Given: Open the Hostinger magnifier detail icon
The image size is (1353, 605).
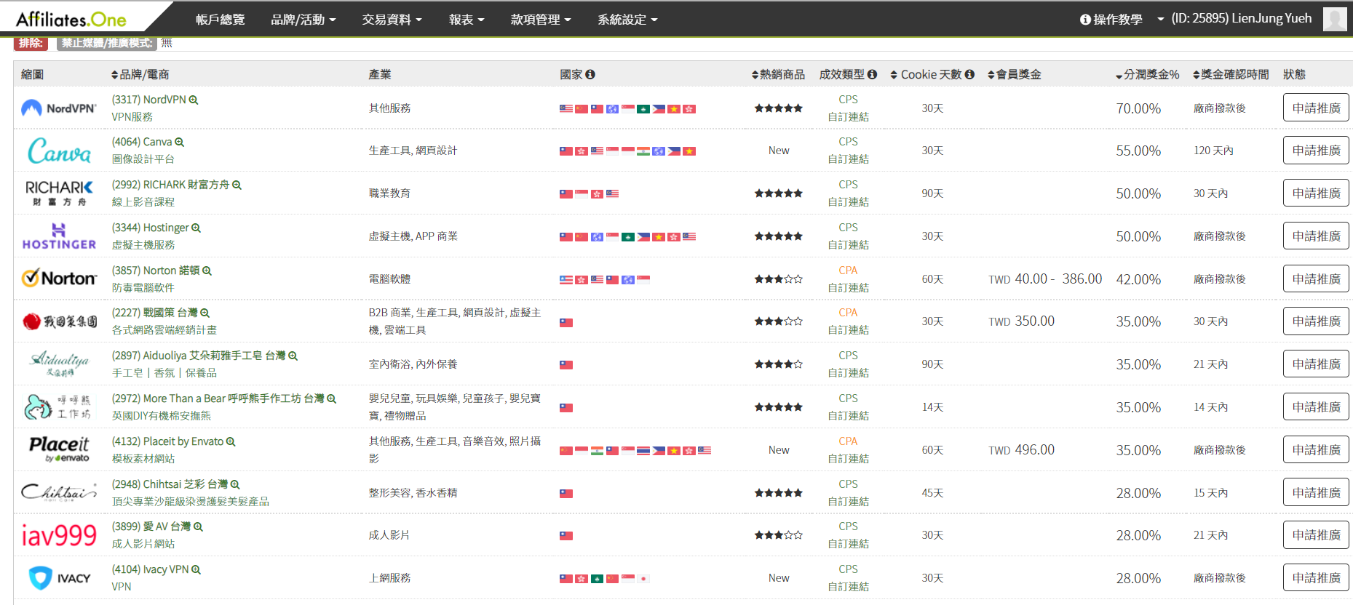Looking at the screenshot, I should [196, 228].
